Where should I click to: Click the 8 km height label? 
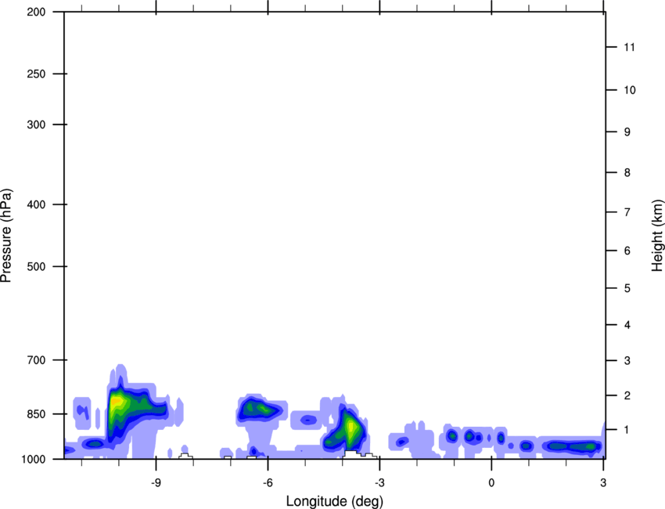pos(627,172)
